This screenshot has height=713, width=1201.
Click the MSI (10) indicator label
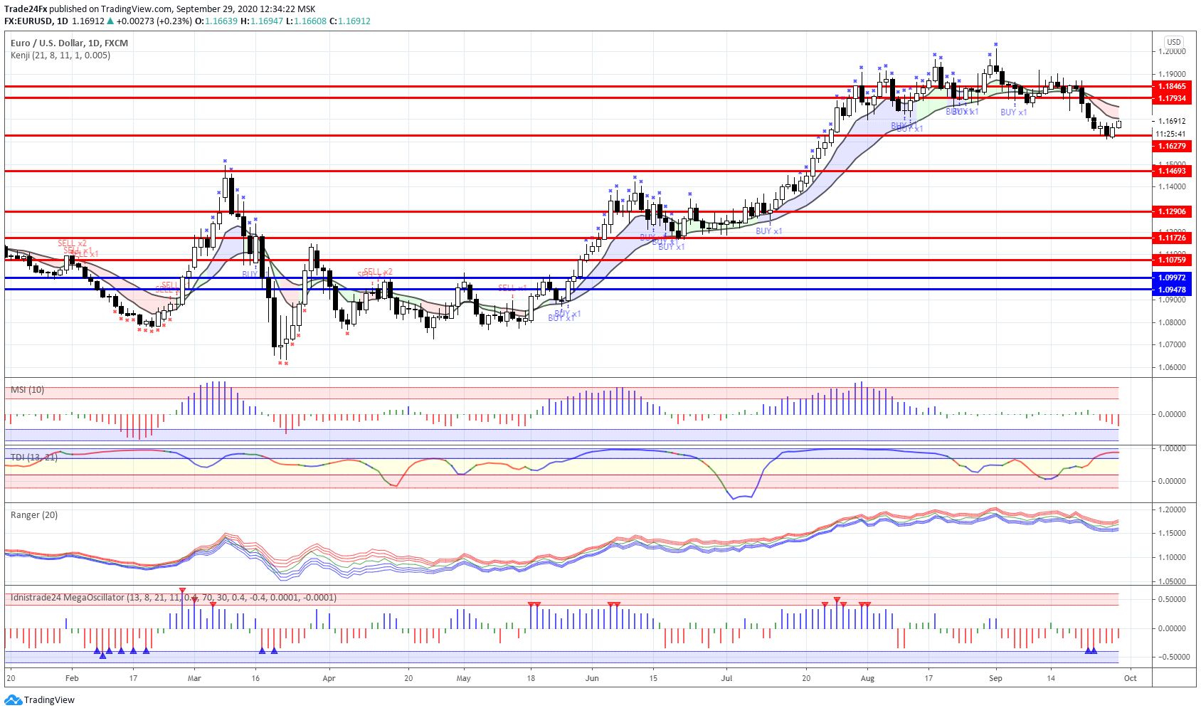click(27, 390)
